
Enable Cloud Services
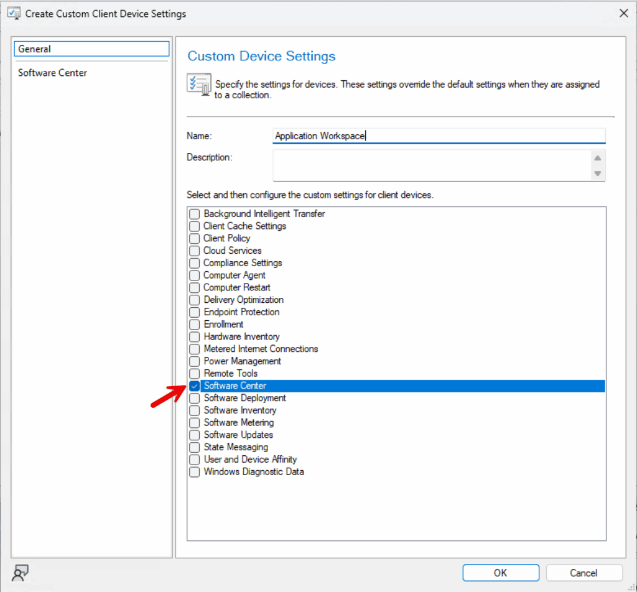tap(195, 251)
